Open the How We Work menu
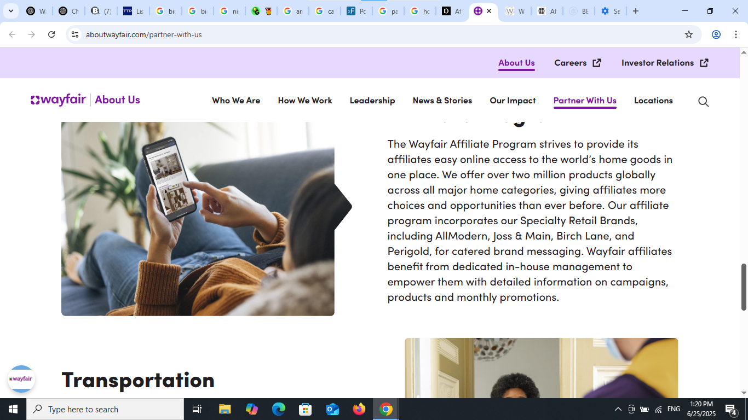This screenshot has width=748, height=420. (x=305, y=101)
